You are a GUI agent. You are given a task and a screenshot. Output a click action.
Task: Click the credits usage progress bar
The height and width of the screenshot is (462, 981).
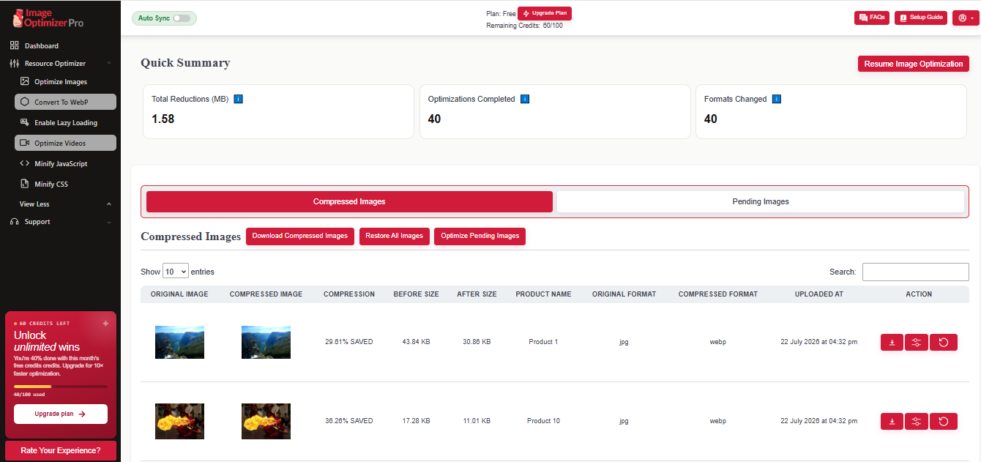point(61,386)
